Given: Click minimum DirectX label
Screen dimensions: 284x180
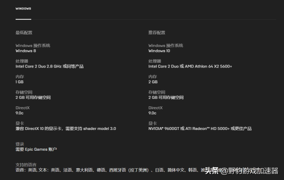Looking at the screenshot, I should click(22, 108).
